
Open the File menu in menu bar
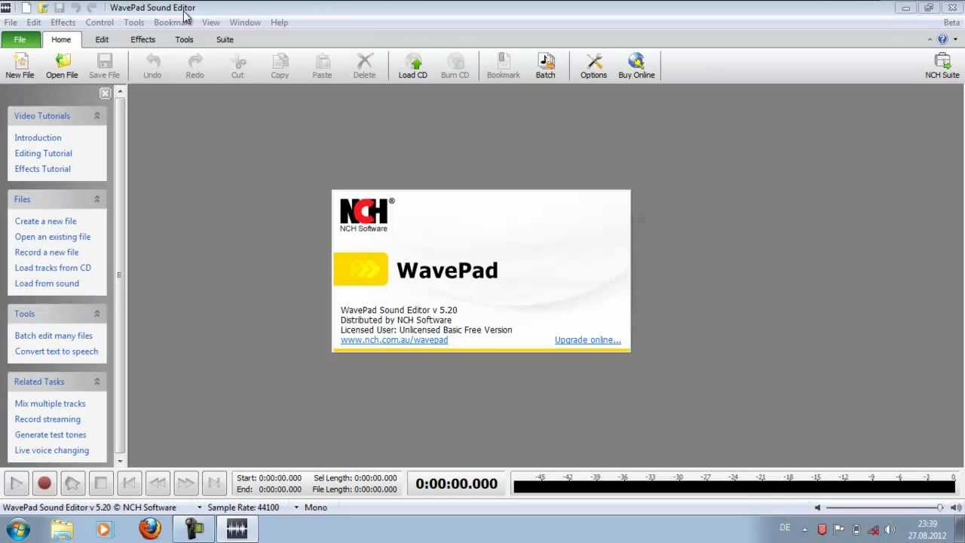[11, 23]
